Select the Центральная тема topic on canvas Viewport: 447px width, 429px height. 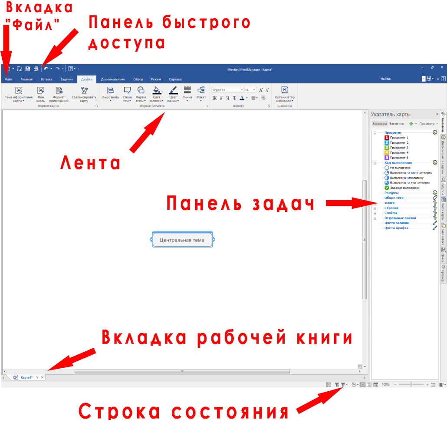(182, 240)
